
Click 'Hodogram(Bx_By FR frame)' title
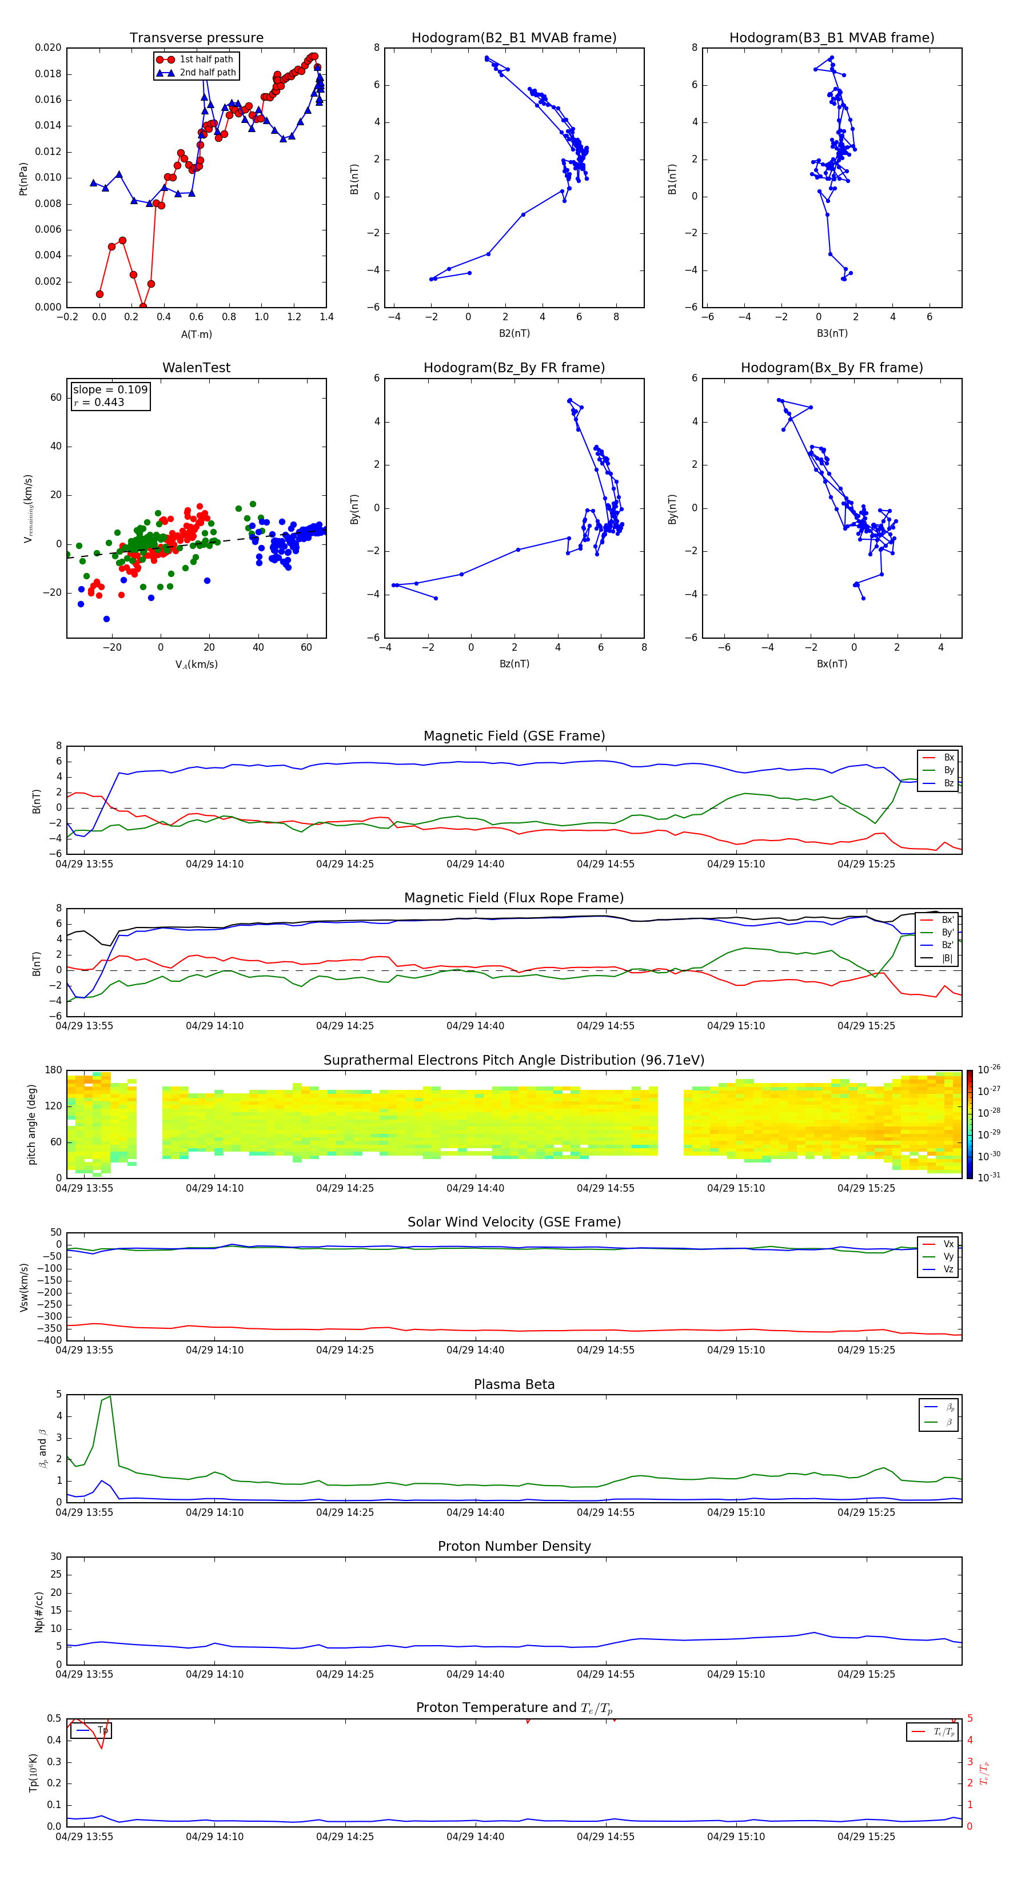click(832, 368)
